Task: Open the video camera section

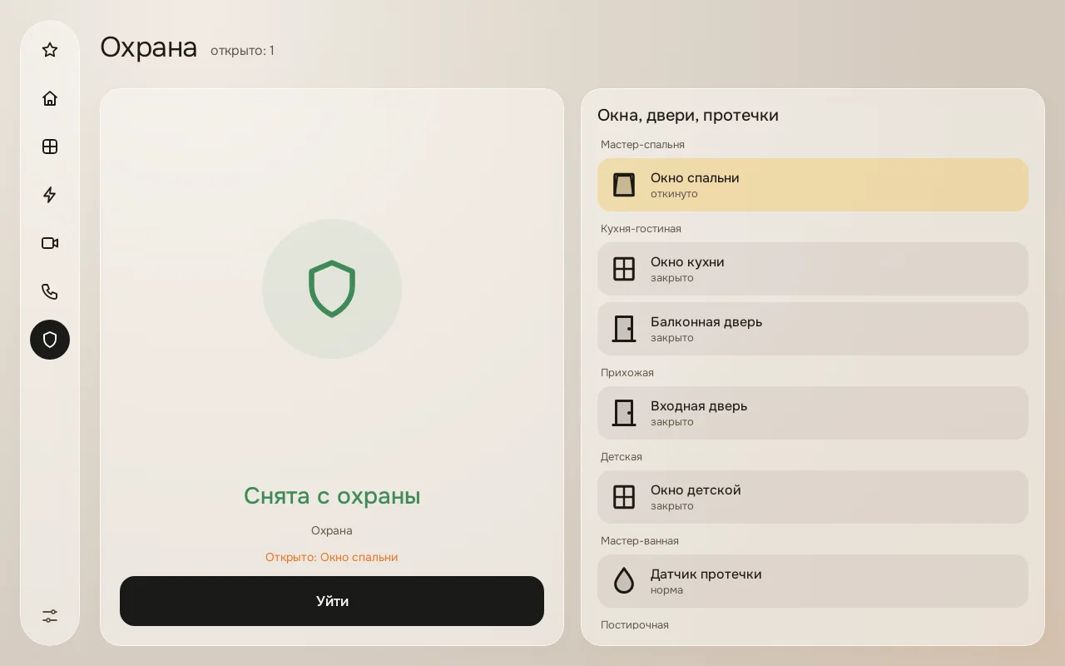Action: pos(50,243)
